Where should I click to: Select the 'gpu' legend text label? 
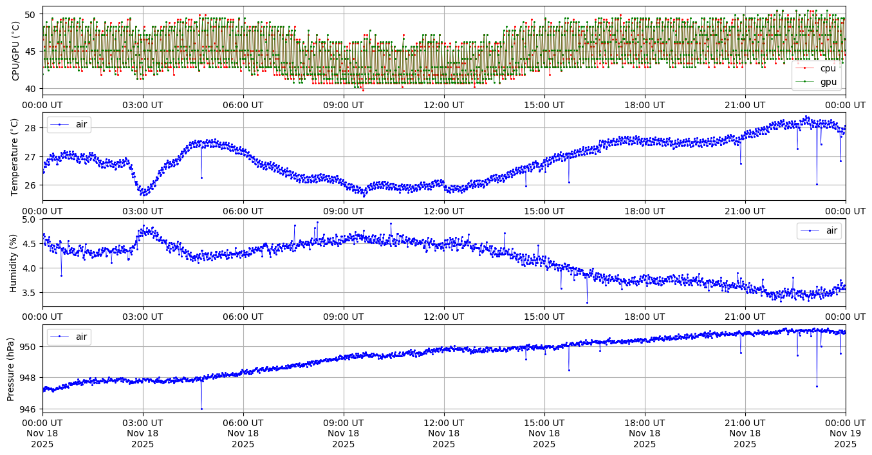pyautogui.click(x=828, y=82)
